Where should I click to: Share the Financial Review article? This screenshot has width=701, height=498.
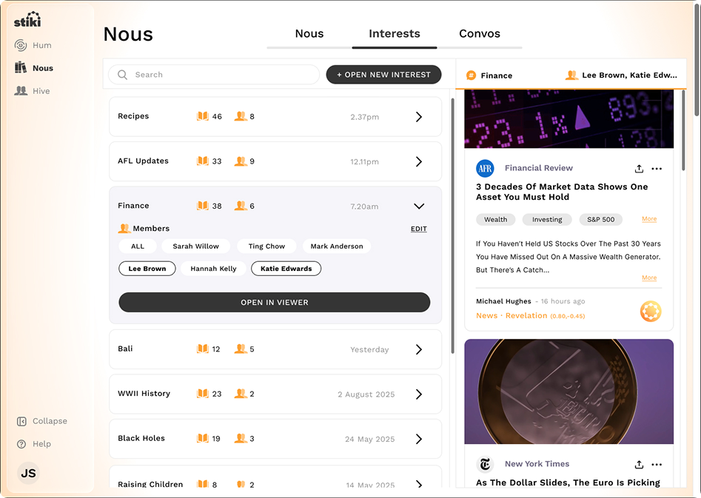point(639,169)
